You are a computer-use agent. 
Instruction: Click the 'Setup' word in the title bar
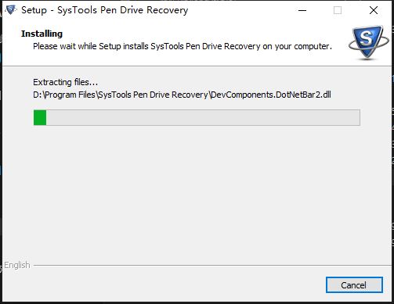[x=34, y=10]
